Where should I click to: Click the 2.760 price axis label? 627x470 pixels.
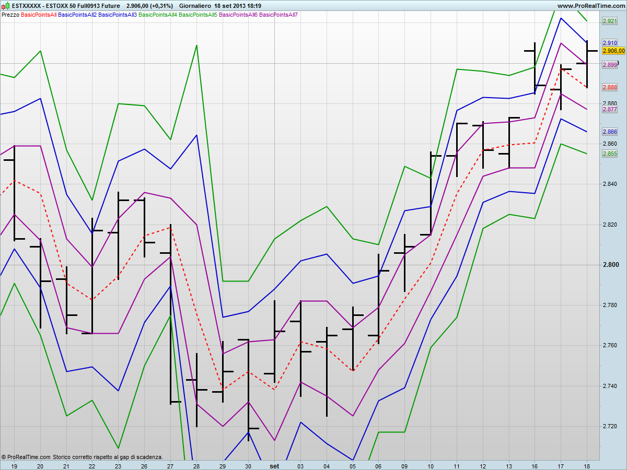pos(610,346)
